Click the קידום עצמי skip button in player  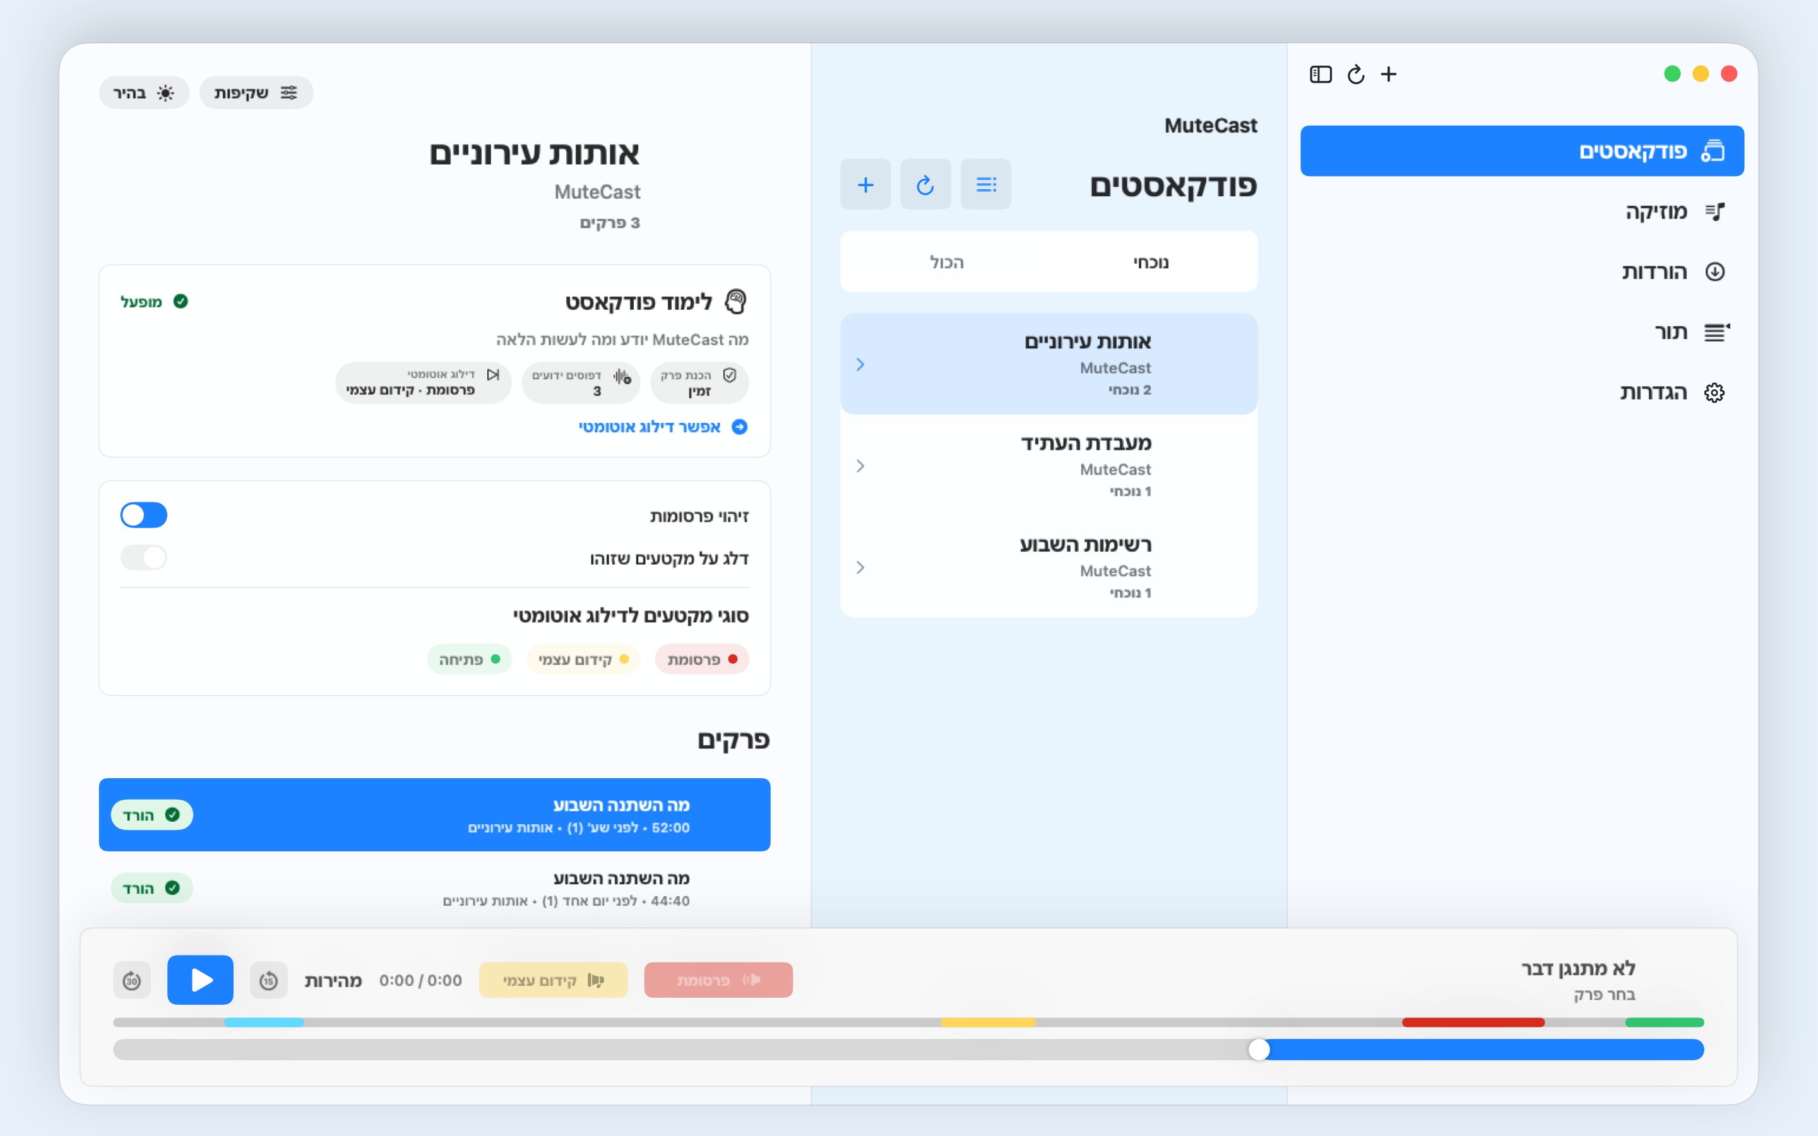pyautogui.click(x=553, y=979)
